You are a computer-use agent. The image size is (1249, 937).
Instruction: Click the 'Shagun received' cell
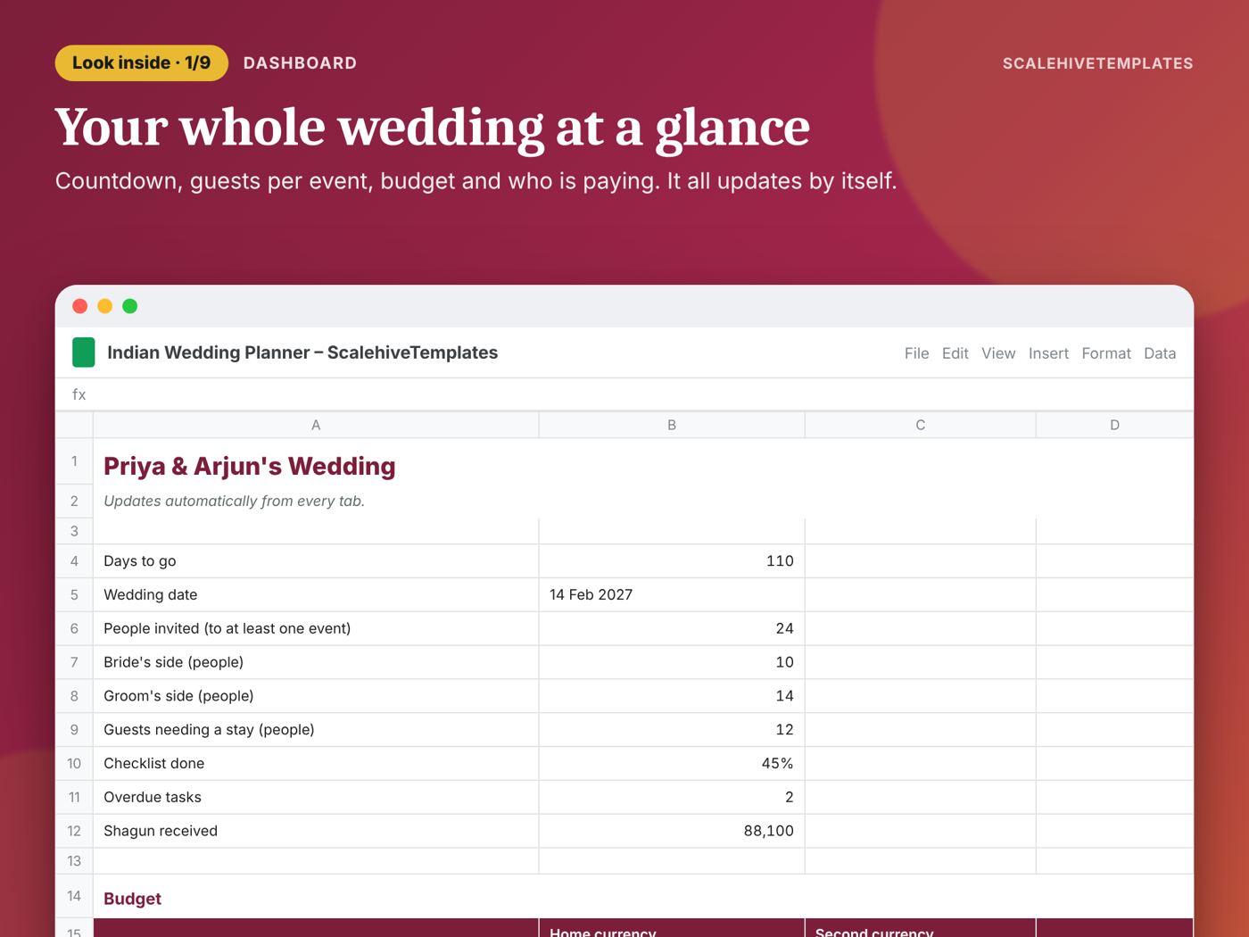316,831
